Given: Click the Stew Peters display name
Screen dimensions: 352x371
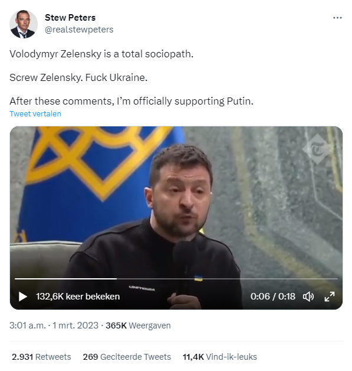Looking at the screenshot, I should point(70,18).
